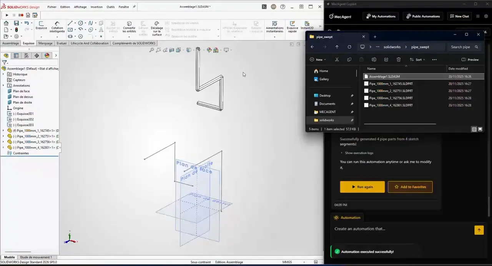Select Cotation intelligente dimension tool
Screen dimensions: 492x266
pos(57,27)
